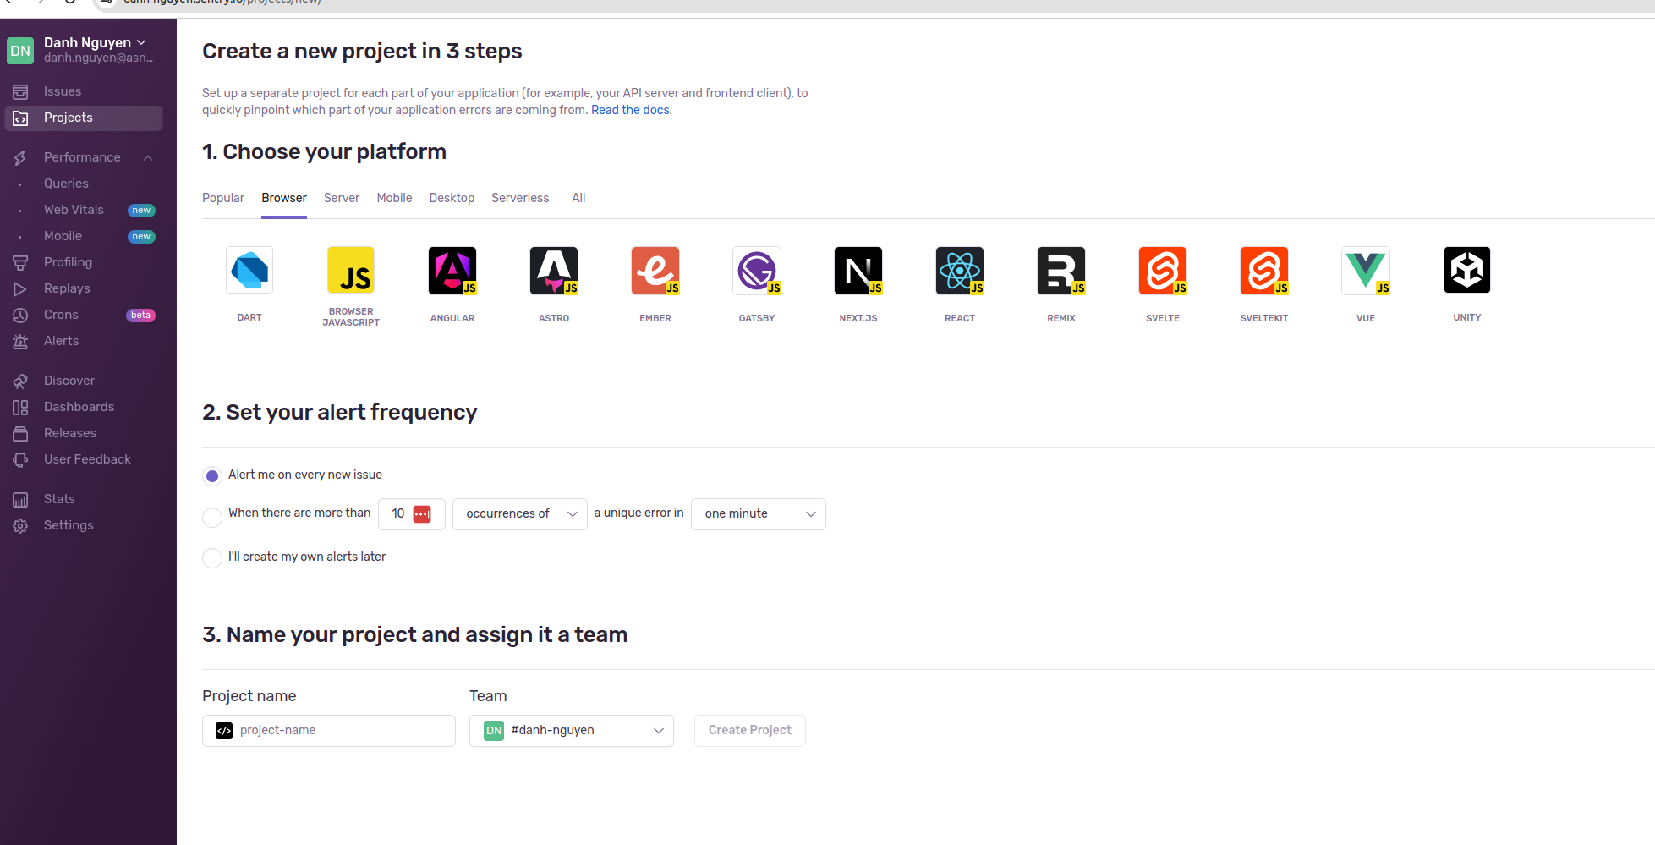Open the 'one minute' interval dropdown
The width and height of the screenshot is (1655, 845).
(759, 514)
